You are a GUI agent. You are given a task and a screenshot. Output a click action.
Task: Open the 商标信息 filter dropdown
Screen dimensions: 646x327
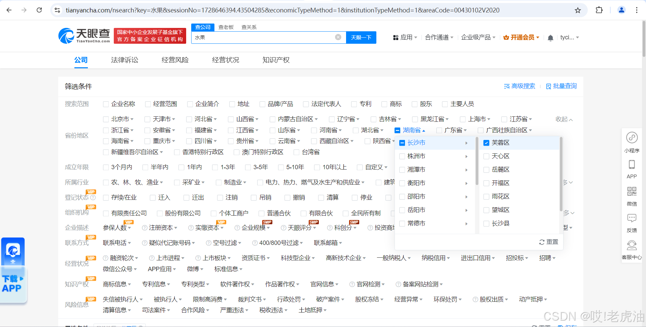117,284
